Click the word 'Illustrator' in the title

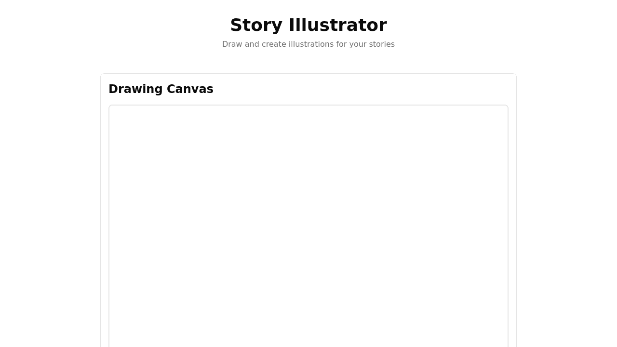(x=337, y=25)
